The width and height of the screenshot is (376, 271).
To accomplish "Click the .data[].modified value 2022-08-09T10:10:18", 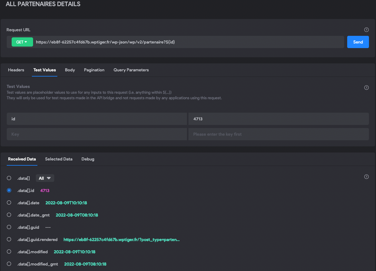I will 75,252.
